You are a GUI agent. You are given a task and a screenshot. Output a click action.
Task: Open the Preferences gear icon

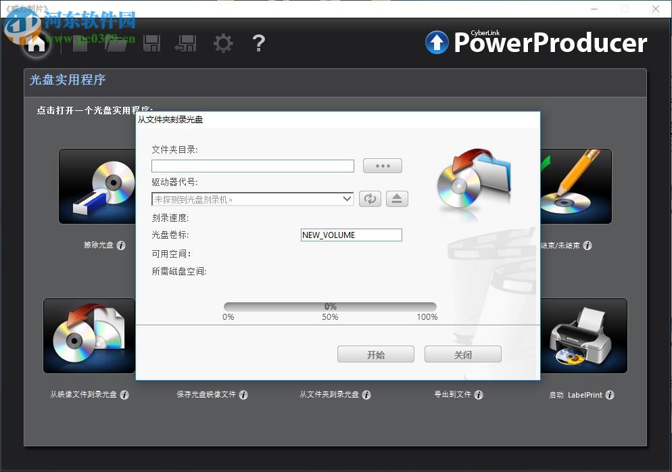click(x=223, y=43)
